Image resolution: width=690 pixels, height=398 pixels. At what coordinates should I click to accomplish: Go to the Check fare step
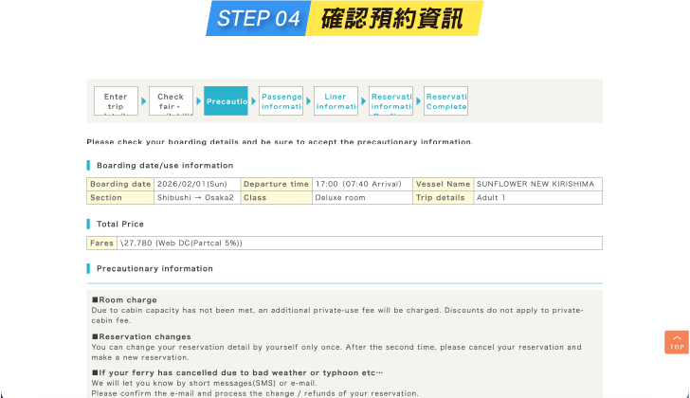coord(171,101)
